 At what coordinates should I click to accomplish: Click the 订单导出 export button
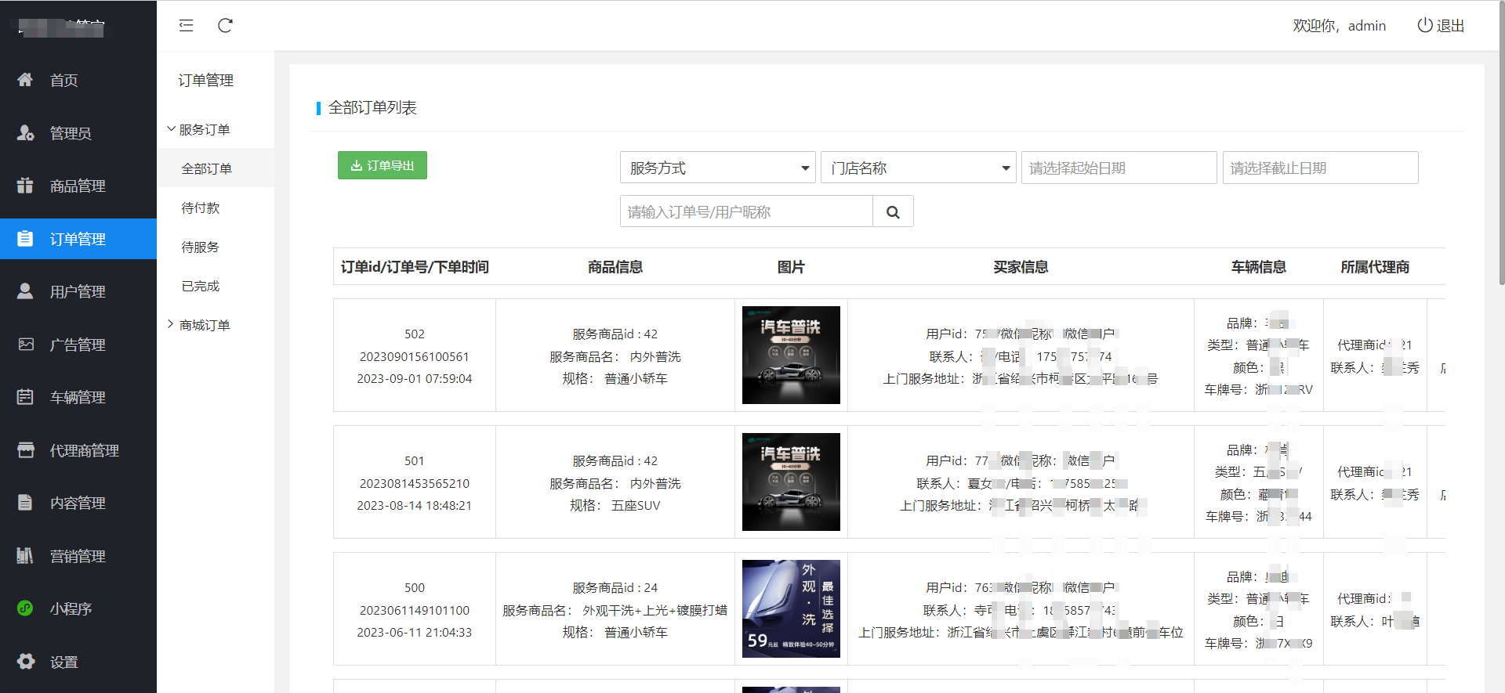pos(383,165)
